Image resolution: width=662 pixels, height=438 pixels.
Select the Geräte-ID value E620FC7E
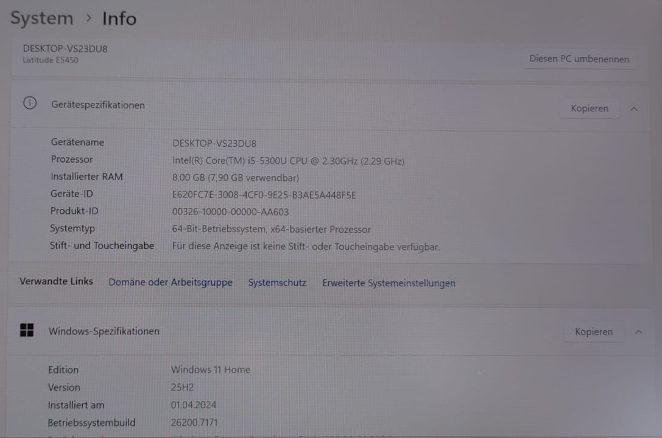tap(264, 195)
